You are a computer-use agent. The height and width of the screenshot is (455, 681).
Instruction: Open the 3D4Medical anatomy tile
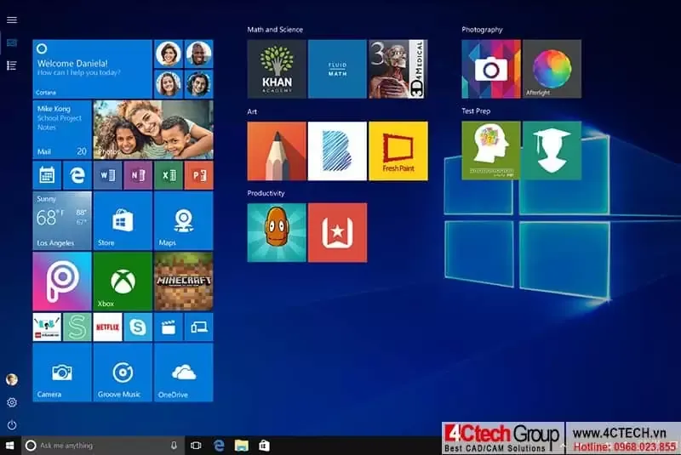398,69
